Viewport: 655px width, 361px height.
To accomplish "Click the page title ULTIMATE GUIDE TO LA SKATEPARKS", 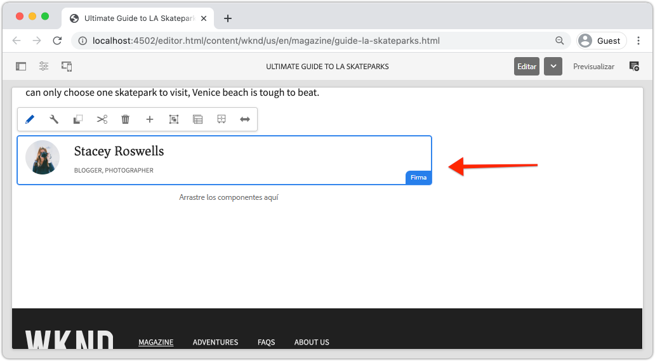I will coord(327,67).
